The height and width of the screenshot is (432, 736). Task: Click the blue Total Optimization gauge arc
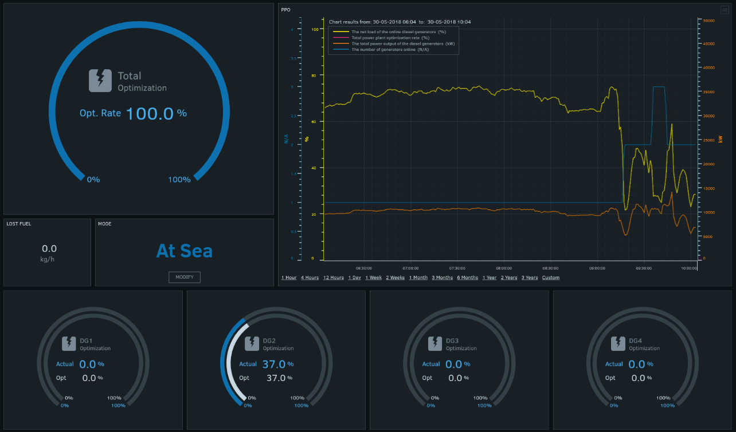pos(138,25)
